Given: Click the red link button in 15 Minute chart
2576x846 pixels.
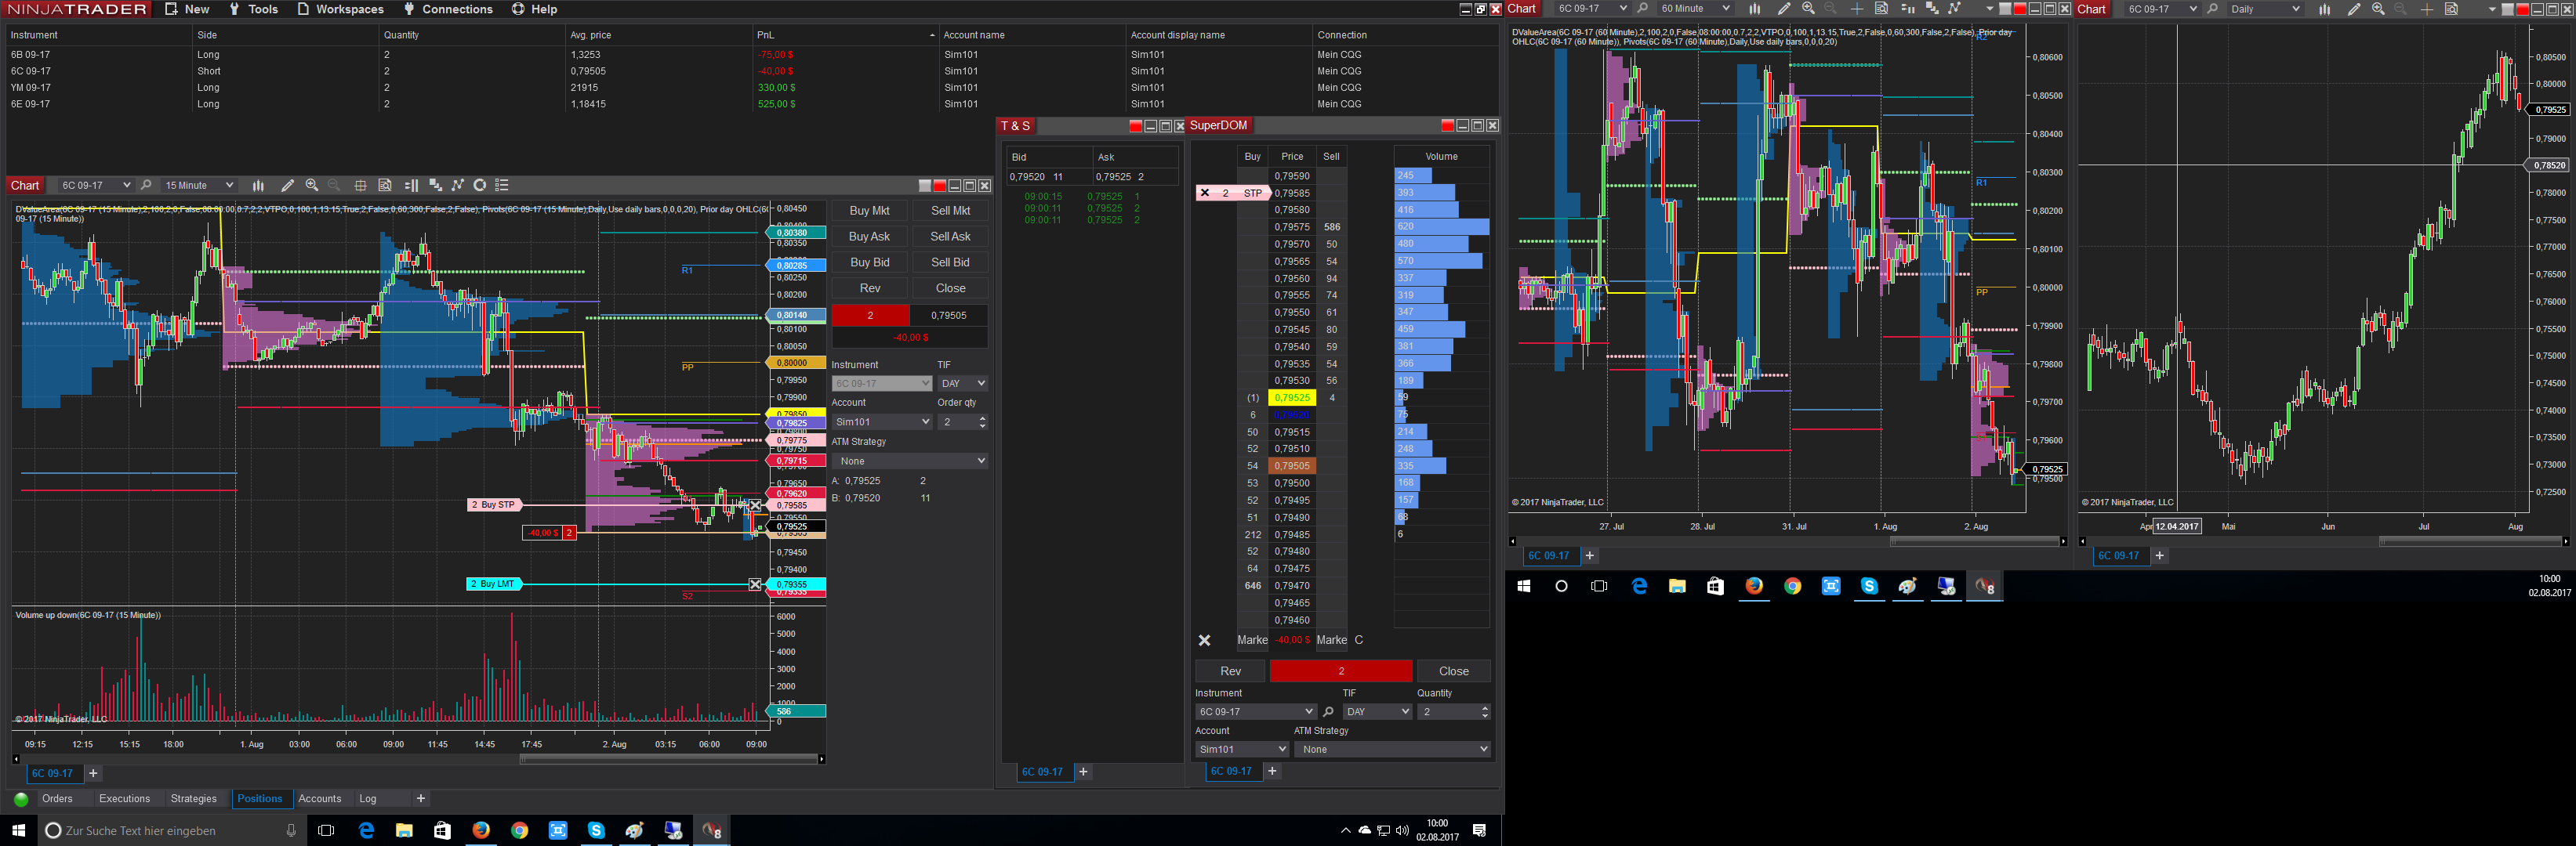Looking at the screenshot, I should [939, 186].
